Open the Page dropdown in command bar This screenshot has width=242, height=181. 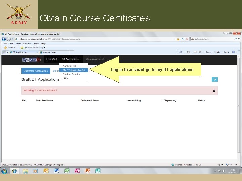(209, 52)
